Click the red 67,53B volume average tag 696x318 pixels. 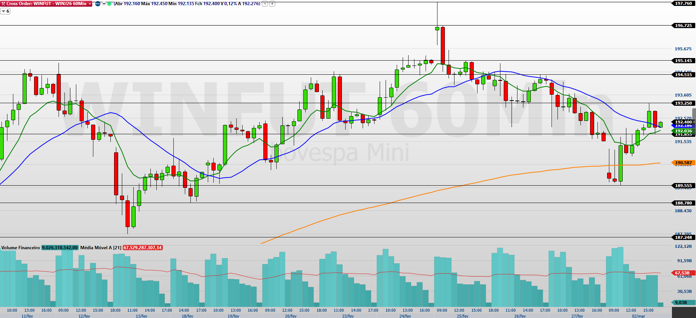[682, 273]
